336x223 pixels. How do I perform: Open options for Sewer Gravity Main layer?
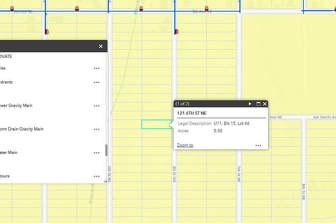pyautogui.click(x=97, y=106)
